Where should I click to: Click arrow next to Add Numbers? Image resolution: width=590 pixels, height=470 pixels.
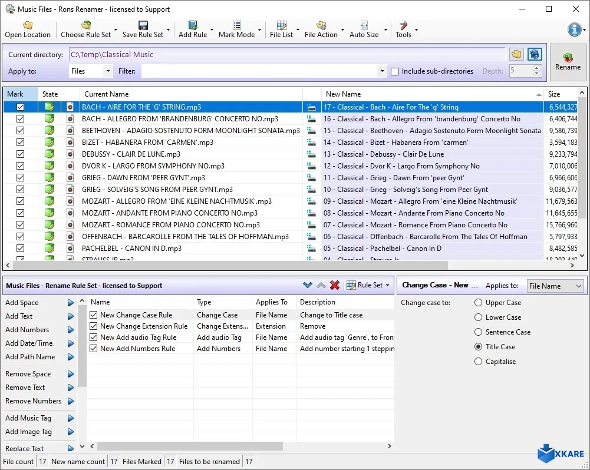70,330
